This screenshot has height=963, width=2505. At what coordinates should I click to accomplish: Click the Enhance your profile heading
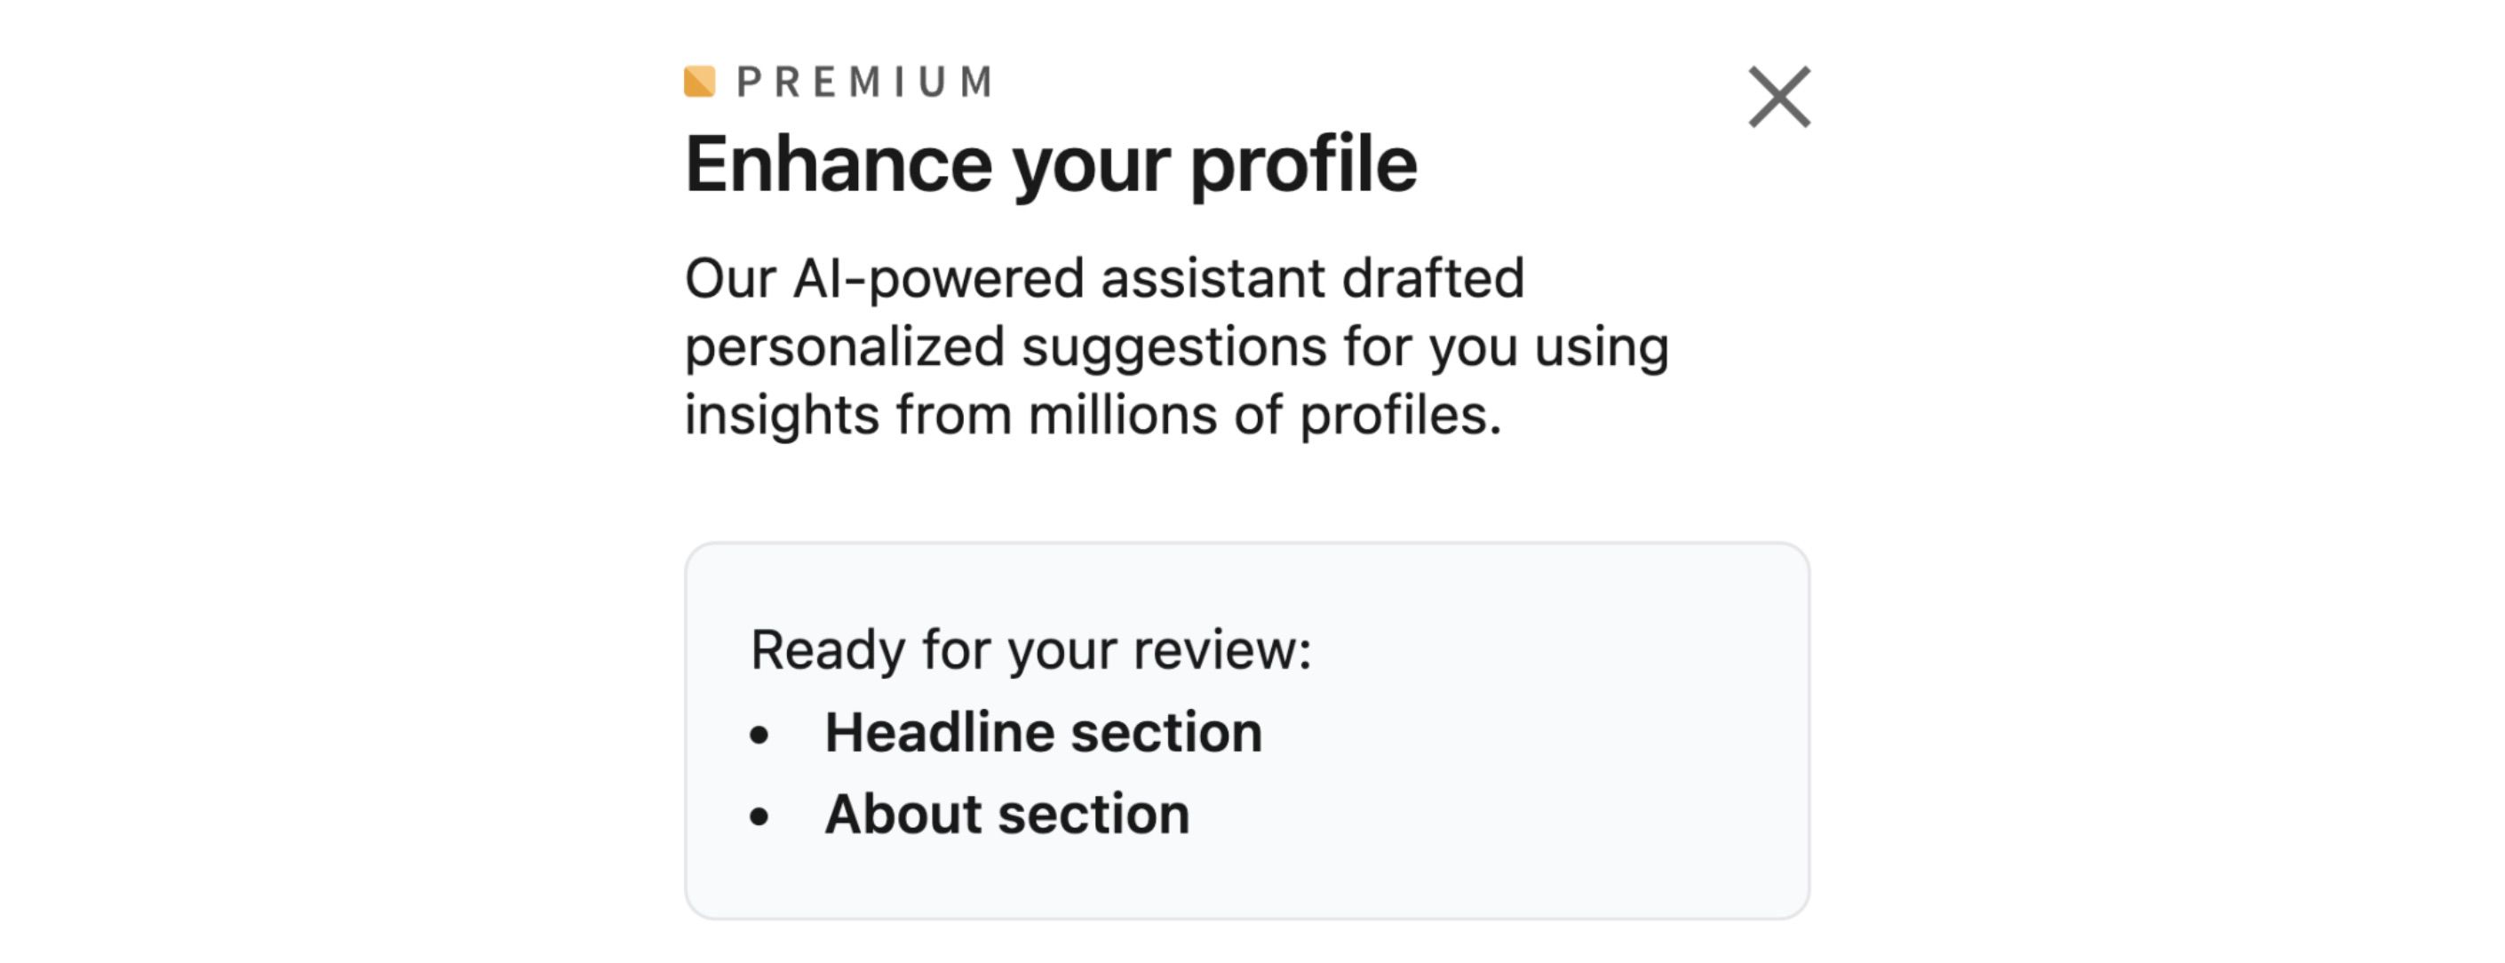pyautogui.click(x=1052, y=165)
